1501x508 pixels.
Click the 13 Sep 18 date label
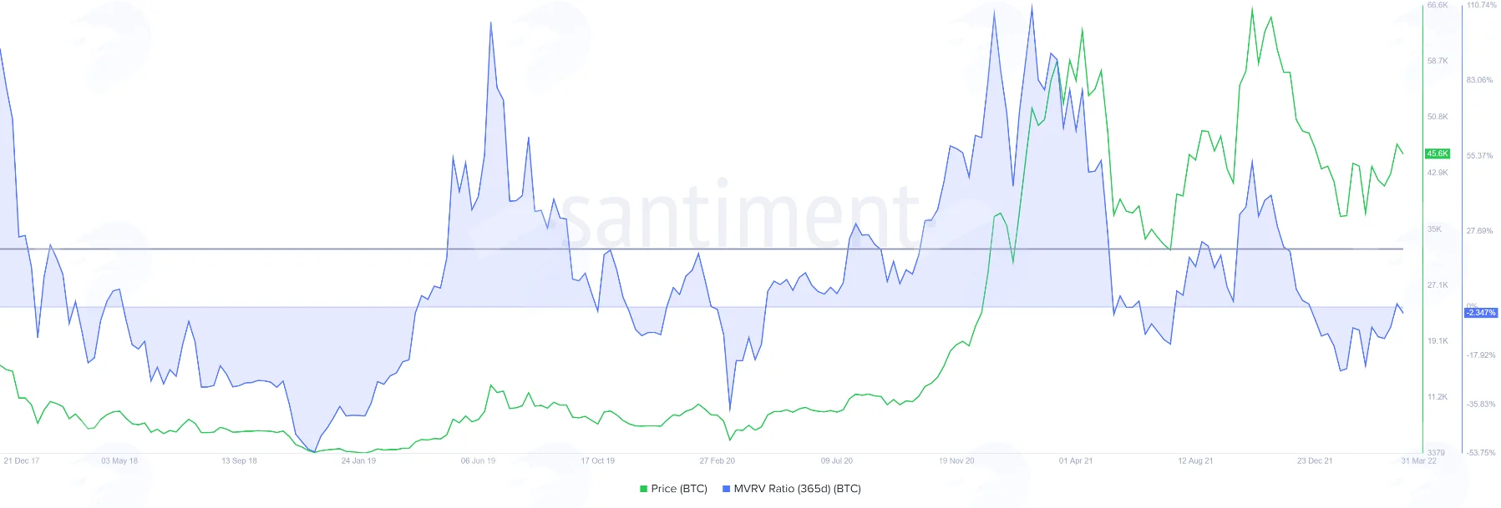point(239,460)
